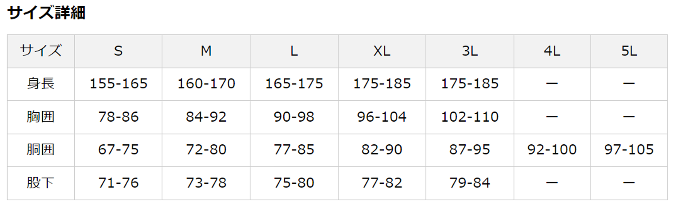Click the 身長 row label

(x=40, y=84)
